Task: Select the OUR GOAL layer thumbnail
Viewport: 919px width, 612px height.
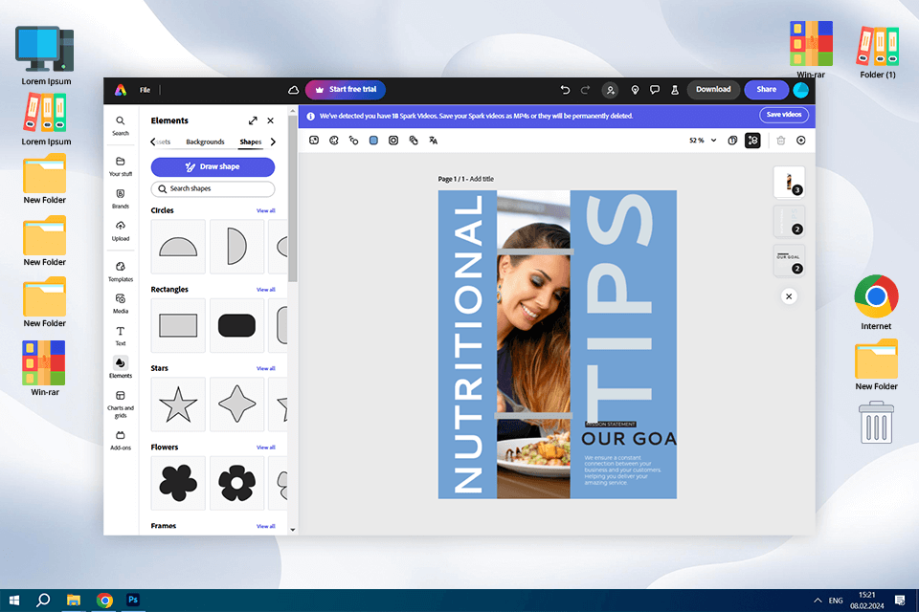Action: tap(789, 260)
